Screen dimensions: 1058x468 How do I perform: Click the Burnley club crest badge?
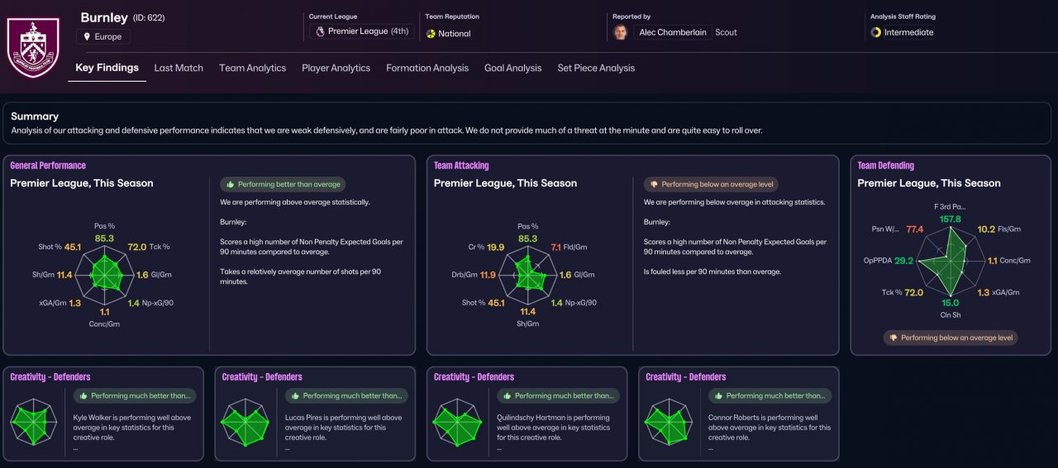click(x=33, y=49)
